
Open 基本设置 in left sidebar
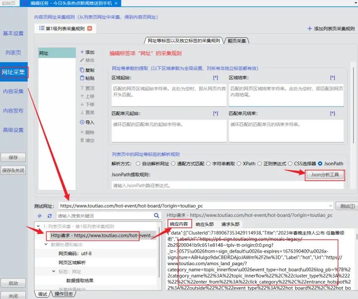13,33
